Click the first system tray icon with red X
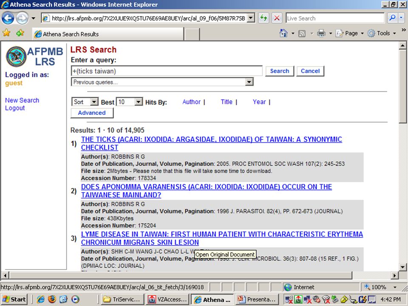Image resolution: width=408 pixels, height=306 pixels. pos(289,299)
